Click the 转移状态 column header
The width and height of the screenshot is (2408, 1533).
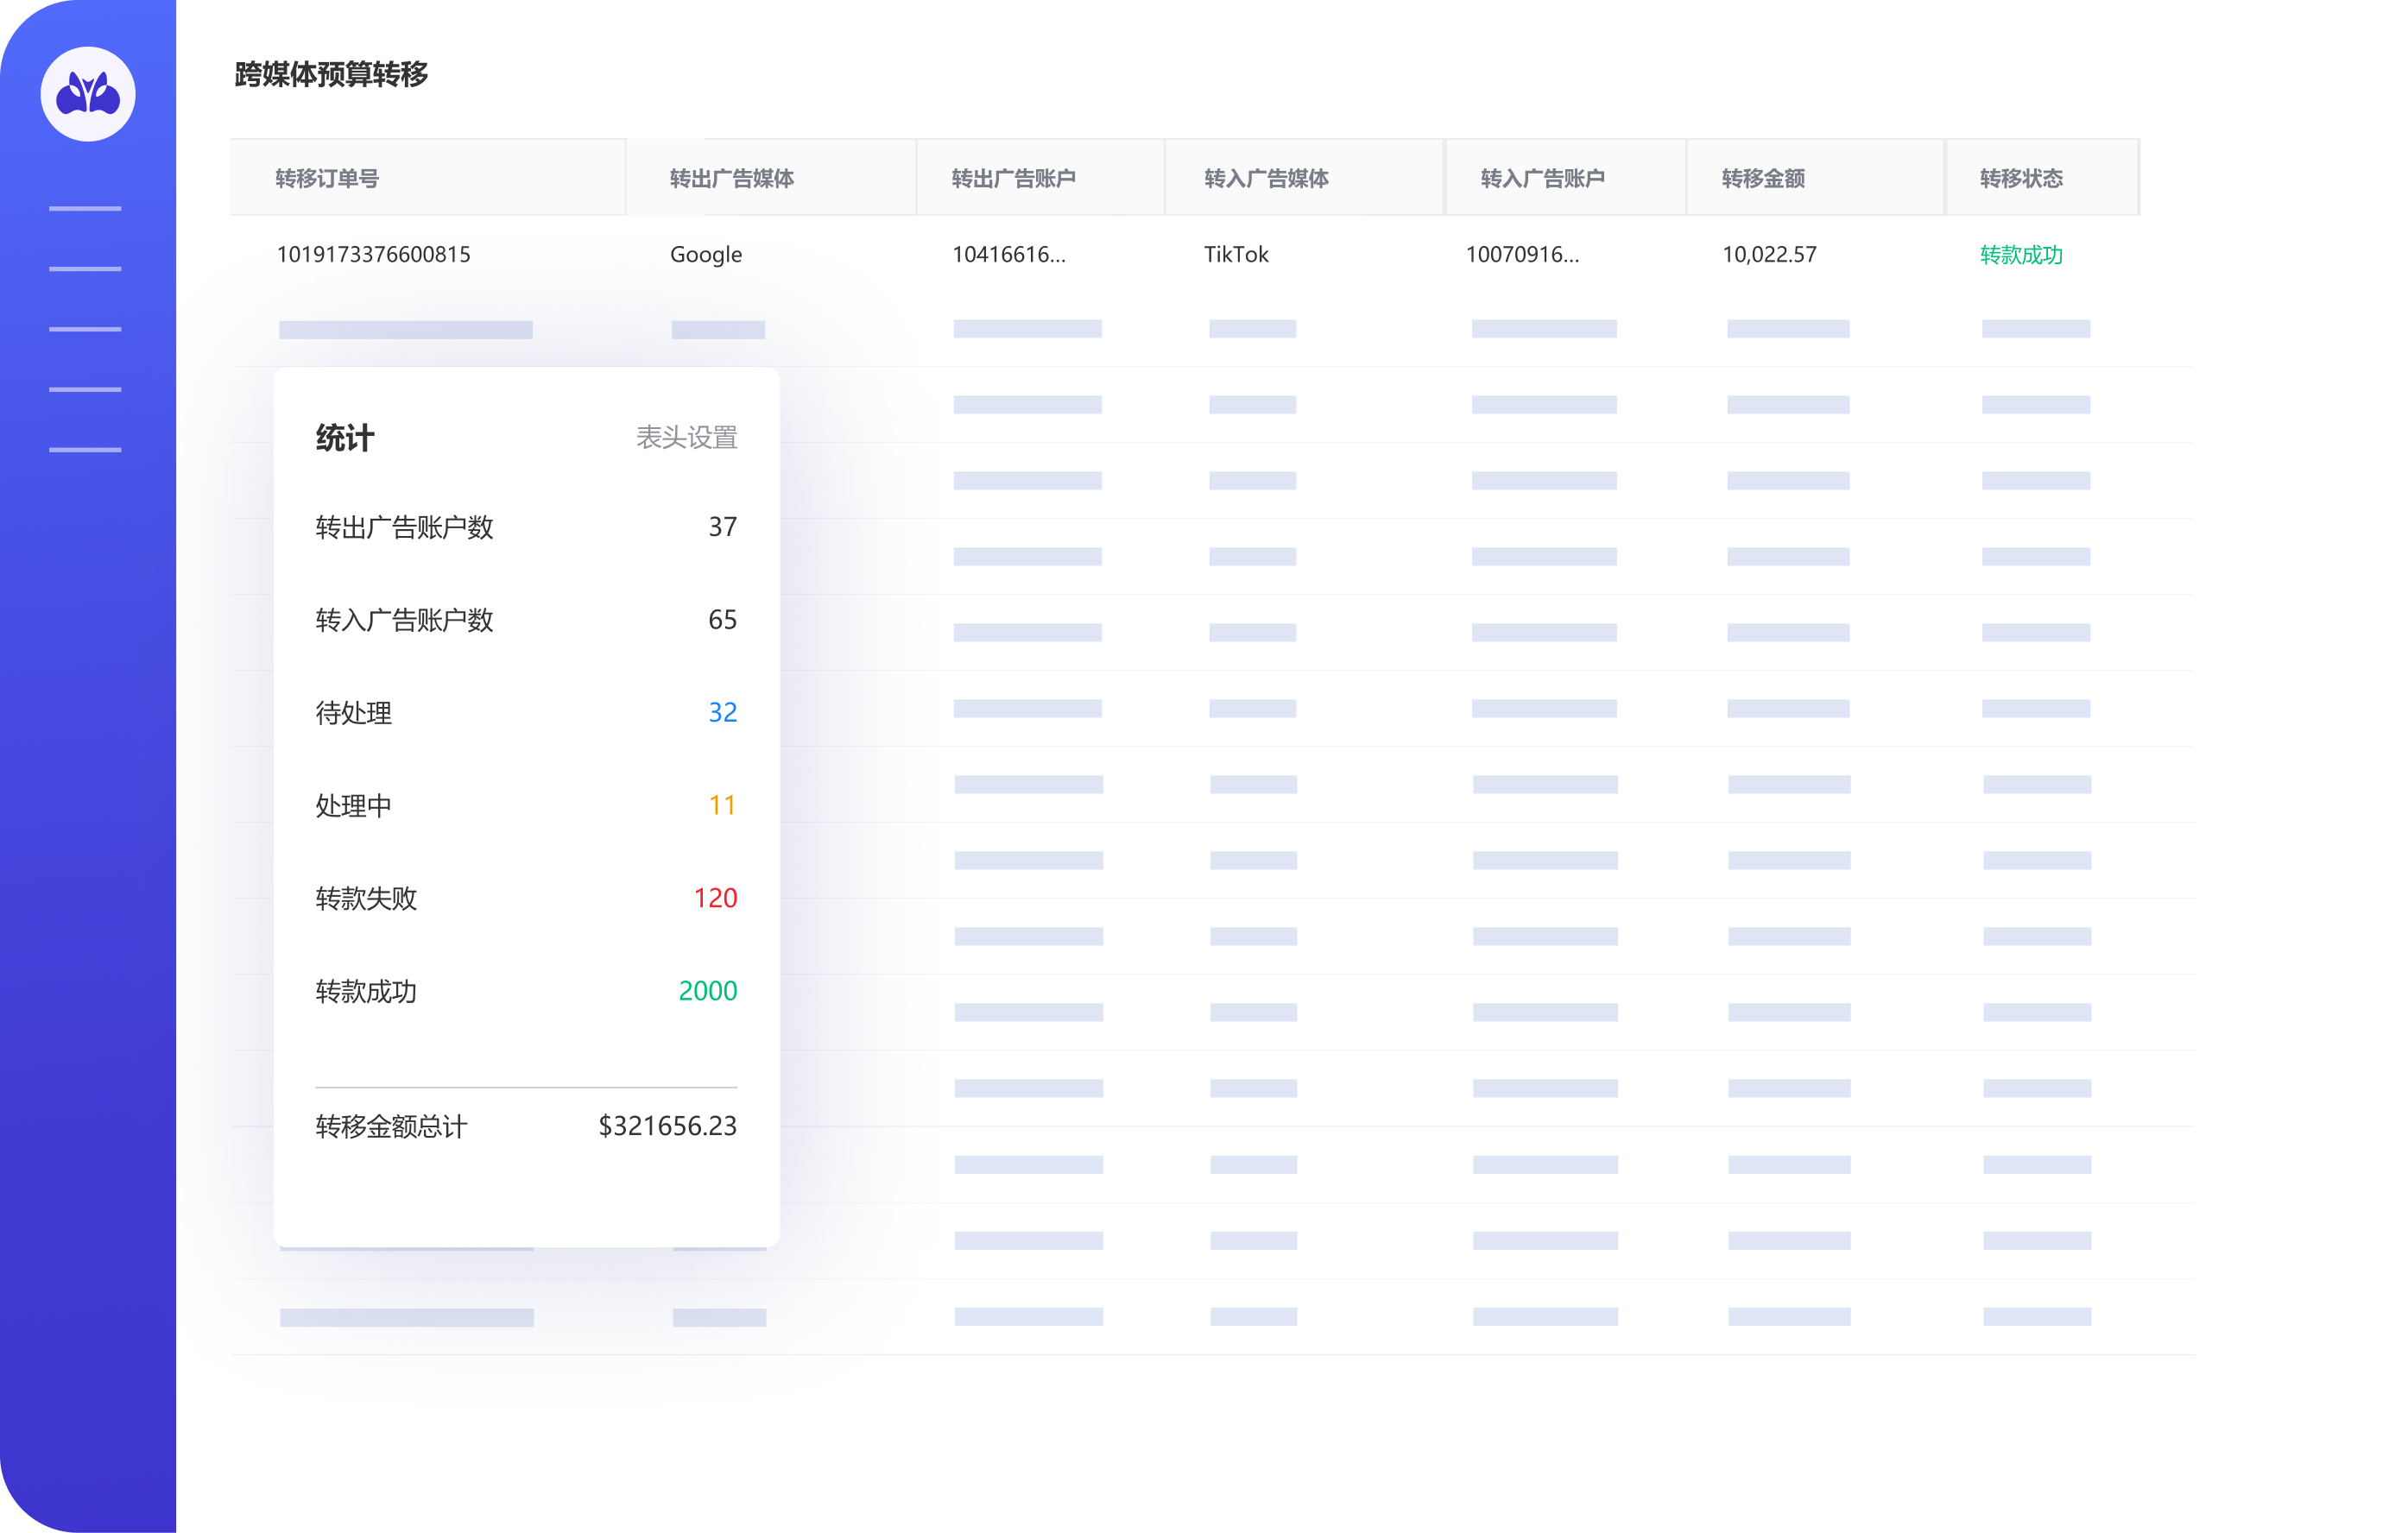pos(2021,178)
